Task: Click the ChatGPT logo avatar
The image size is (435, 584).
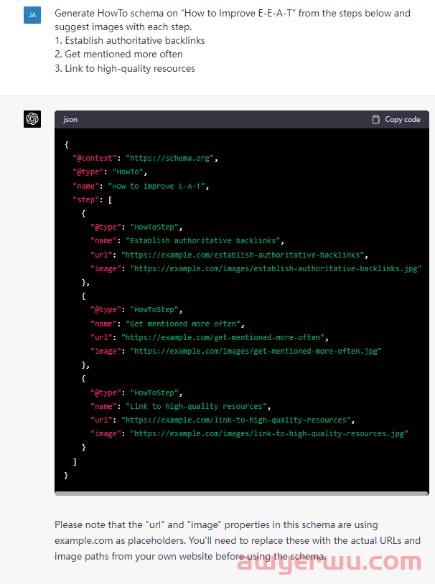Action: 32,119
